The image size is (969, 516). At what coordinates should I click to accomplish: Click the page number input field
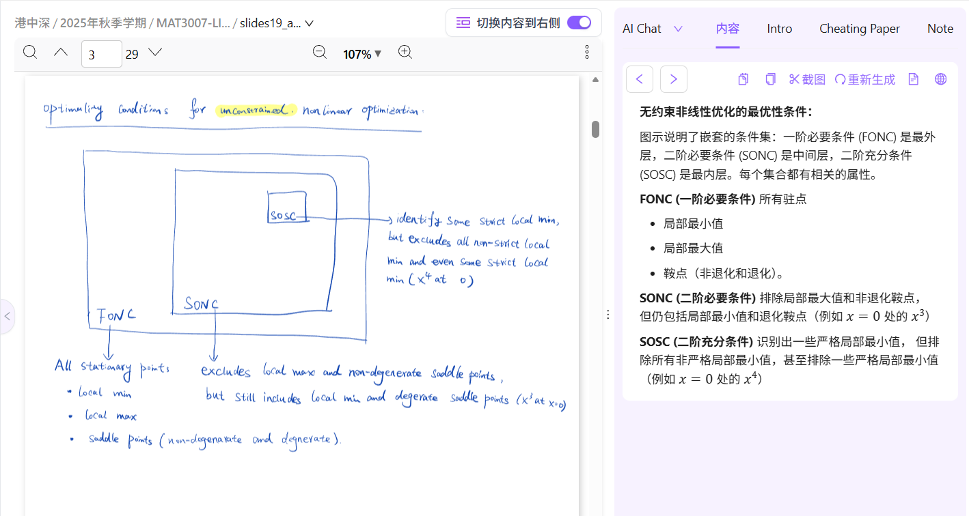pyautogui.click(x=101, y=53)
